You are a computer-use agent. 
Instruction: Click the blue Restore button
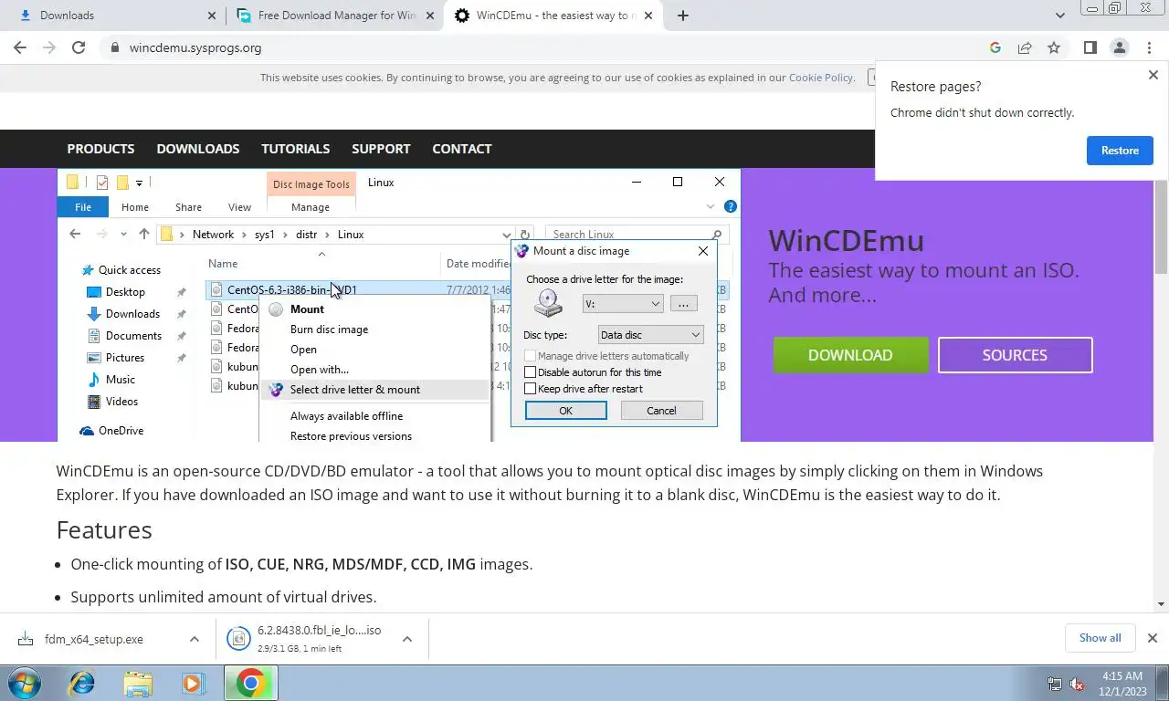[1120, 151]
